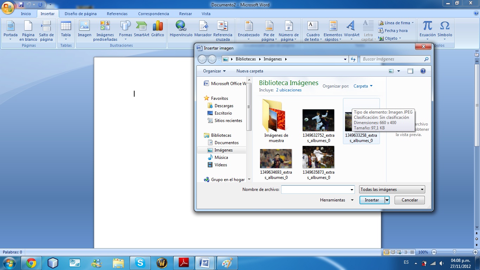Open the Todas las imágenes file type dropdown

pyautogui.click(x=392, y=189)
